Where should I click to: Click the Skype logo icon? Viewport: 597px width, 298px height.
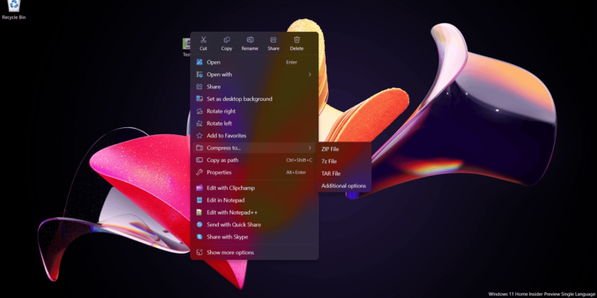[200, 237]
